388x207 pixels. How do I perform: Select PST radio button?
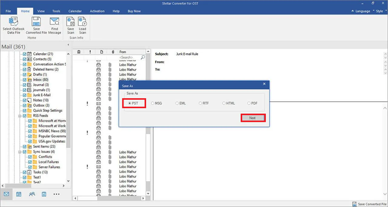click(130, 103)
